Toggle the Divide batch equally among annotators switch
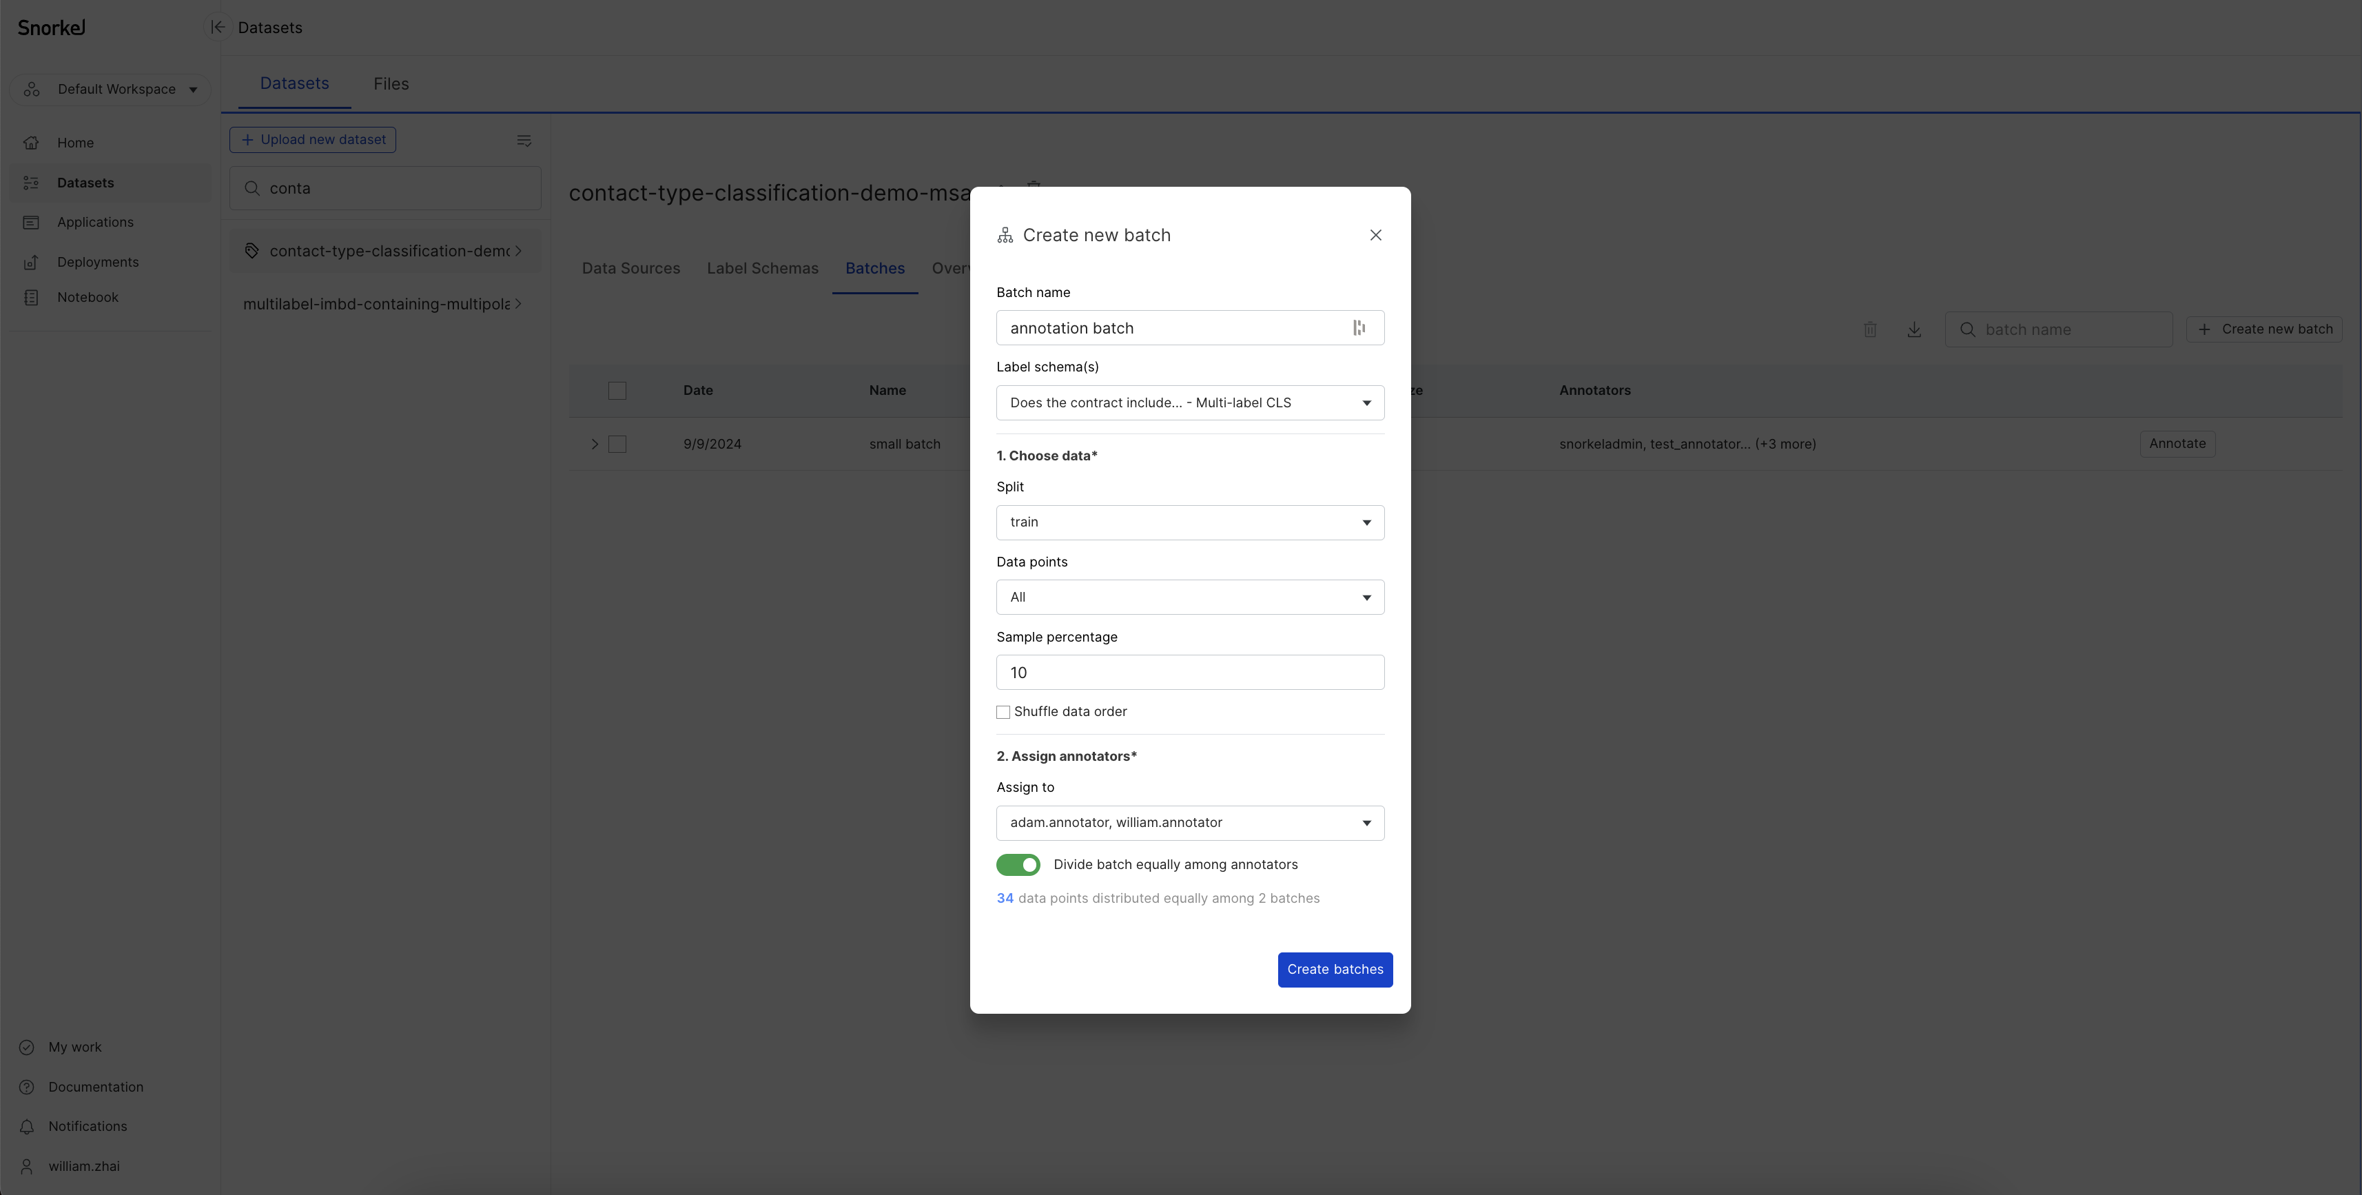This screenshot has width=2362, height=1195. coord(1018,866)
